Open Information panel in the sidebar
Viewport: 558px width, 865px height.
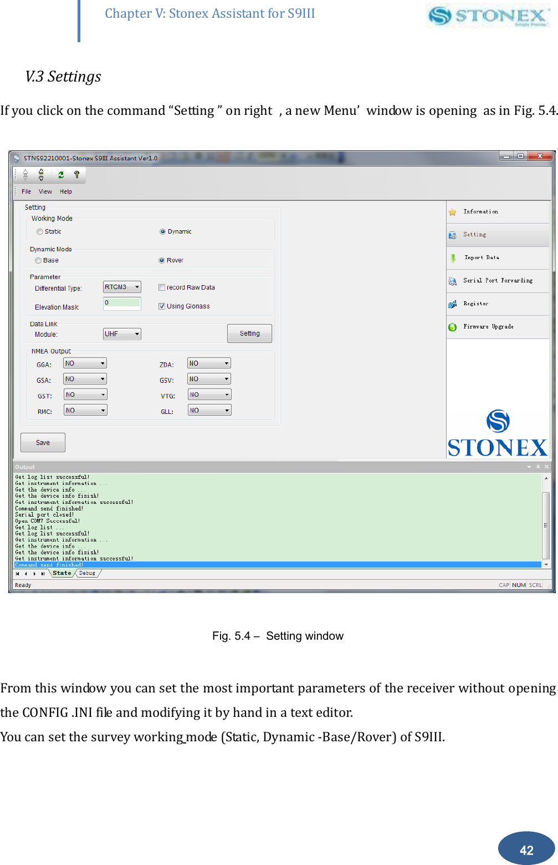[x=481, y=211]
